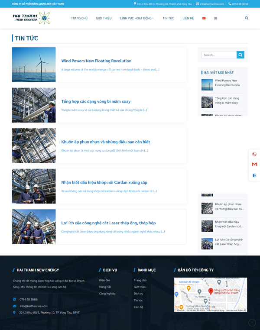Screen dimensions: 260x330
Task: Open the header search magnifier icon
Action: 247,18
